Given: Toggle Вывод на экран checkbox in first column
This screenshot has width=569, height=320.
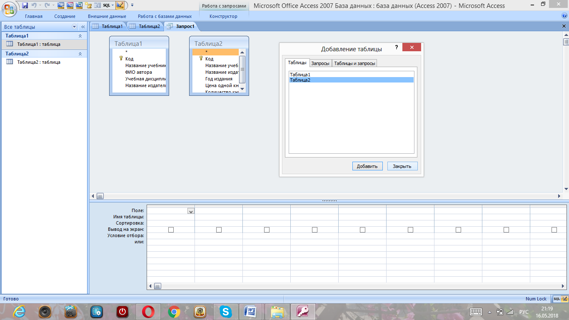Looking at the screenshot, I should click(x=171, y=230).
